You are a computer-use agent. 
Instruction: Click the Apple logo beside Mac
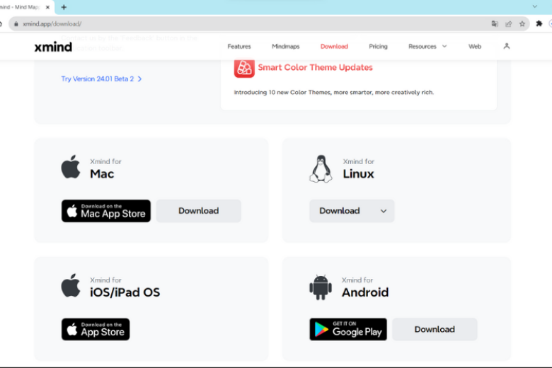tap(71, 166)
